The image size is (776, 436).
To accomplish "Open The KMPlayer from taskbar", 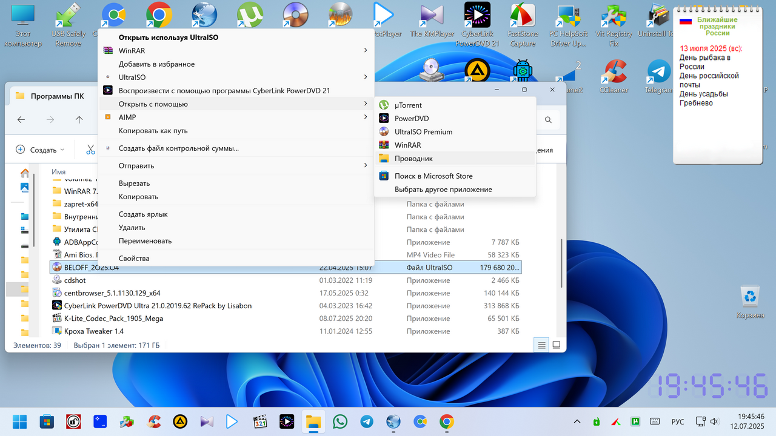I will [207, 421].
